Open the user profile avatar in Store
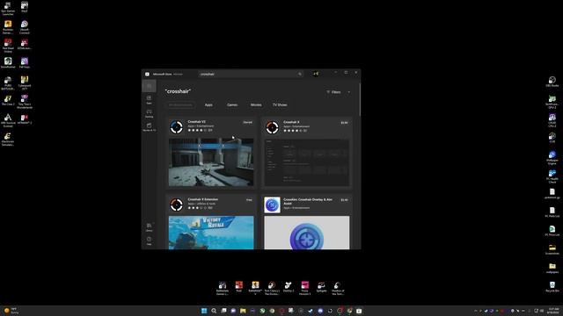Image resolution: width=563 pixels, height=316 pixels. point(316,74)
